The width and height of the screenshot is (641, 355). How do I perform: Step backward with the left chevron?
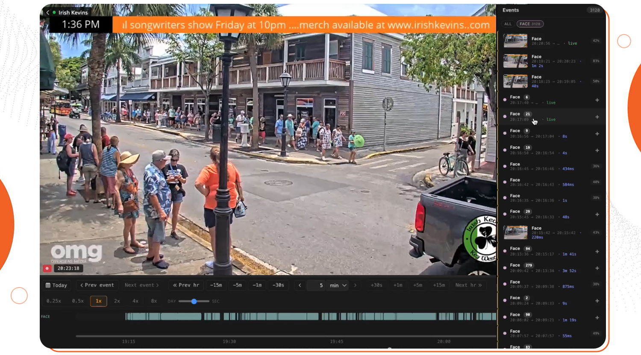[x=300, y=285]
